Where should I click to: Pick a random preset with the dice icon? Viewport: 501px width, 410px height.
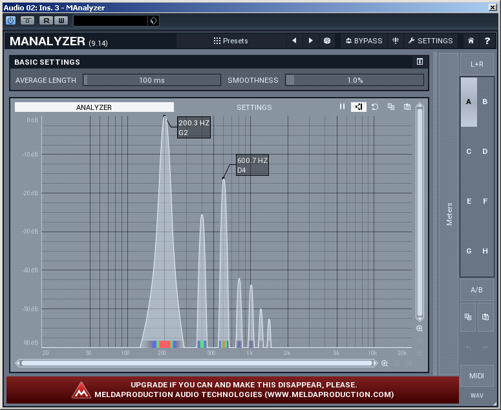[327, 41]
